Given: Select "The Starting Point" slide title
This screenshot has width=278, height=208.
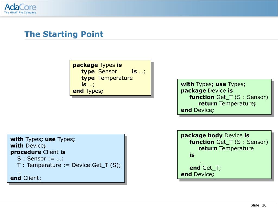Looking at the screenshot, I should coord(64,34).
